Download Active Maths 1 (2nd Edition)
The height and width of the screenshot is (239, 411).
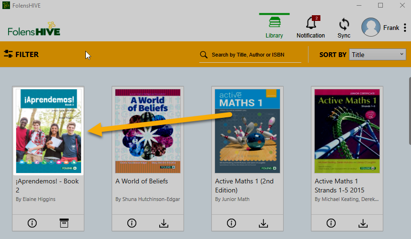pos(263,223)
